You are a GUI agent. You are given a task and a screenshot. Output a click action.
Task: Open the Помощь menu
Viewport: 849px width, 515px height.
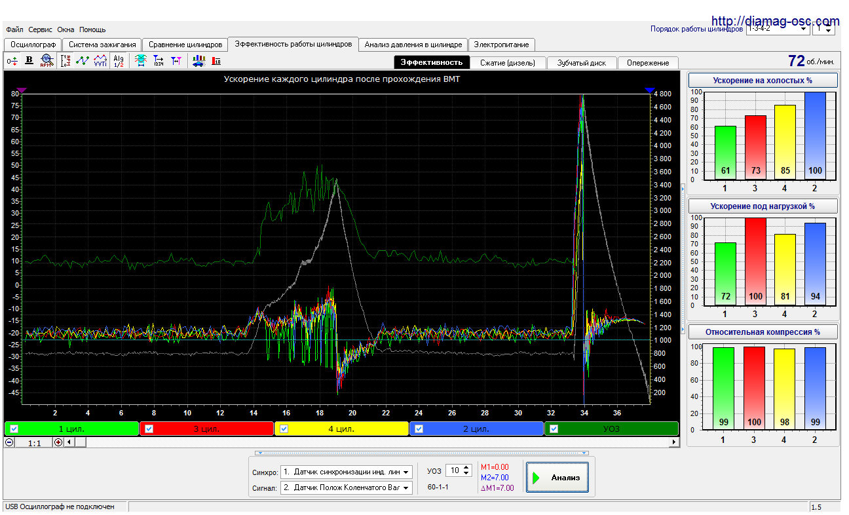92,29
